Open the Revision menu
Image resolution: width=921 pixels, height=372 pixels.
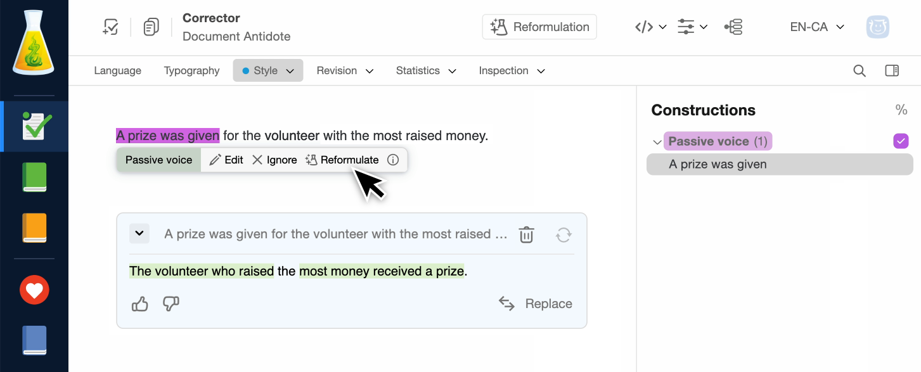point(345,71)
